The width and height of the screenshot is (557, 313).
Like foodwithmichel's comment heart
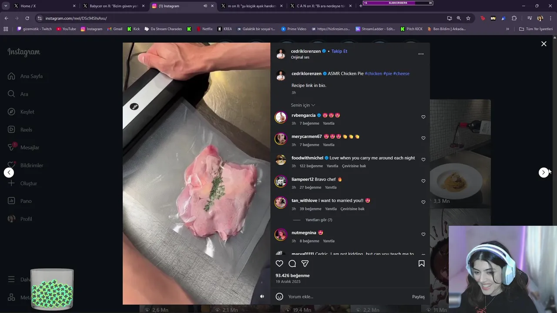click(x=423, y=160)
